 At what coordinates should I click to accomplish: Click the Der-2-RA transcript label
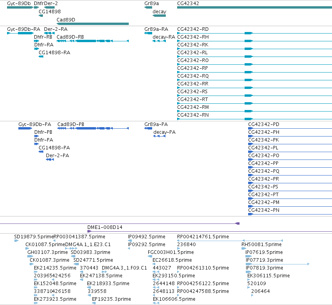point(56,29)
